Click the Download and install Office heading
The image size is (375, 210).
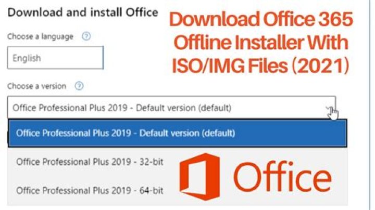click(82, 12)
